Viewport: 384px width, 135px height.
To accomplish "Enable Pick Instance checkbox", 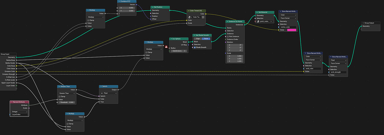I will pyautogui.click(x=228, y=36).
